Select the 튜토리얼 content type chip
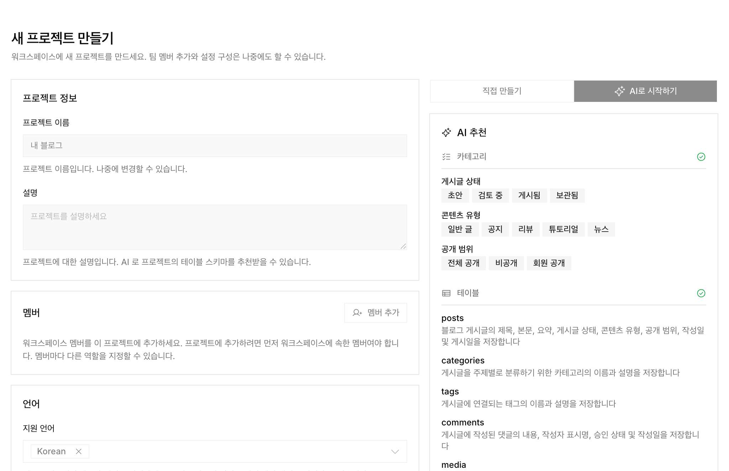This screenshot has width=729, height=471. click(563, 229)
